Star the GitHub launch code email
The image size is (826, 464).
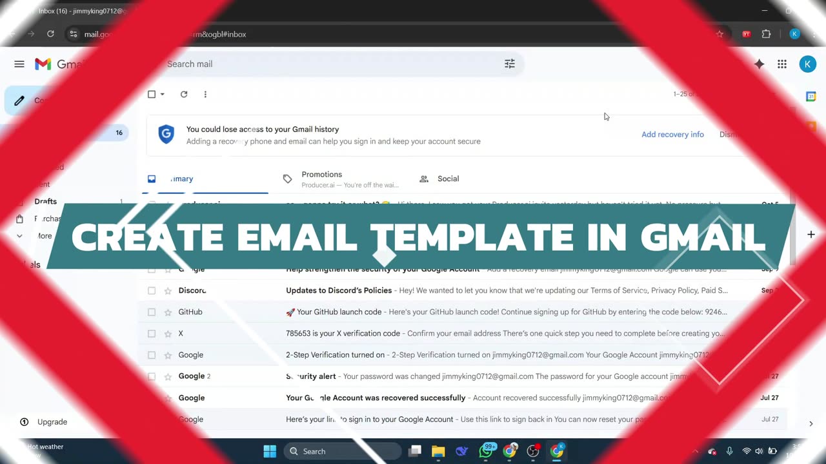[168, 312]
